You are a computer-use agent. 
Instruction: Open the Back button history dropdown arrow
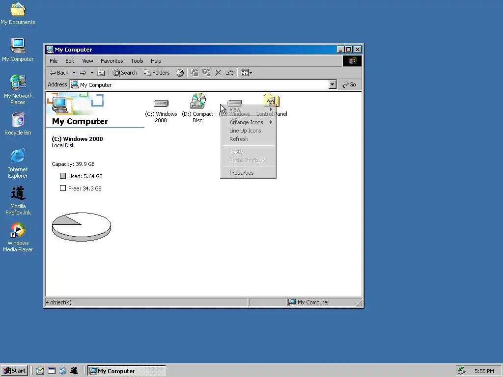coord(74,73)
